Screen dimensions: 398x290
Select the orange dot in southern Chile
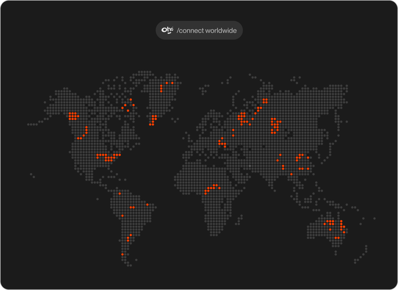tap(122, 254)
